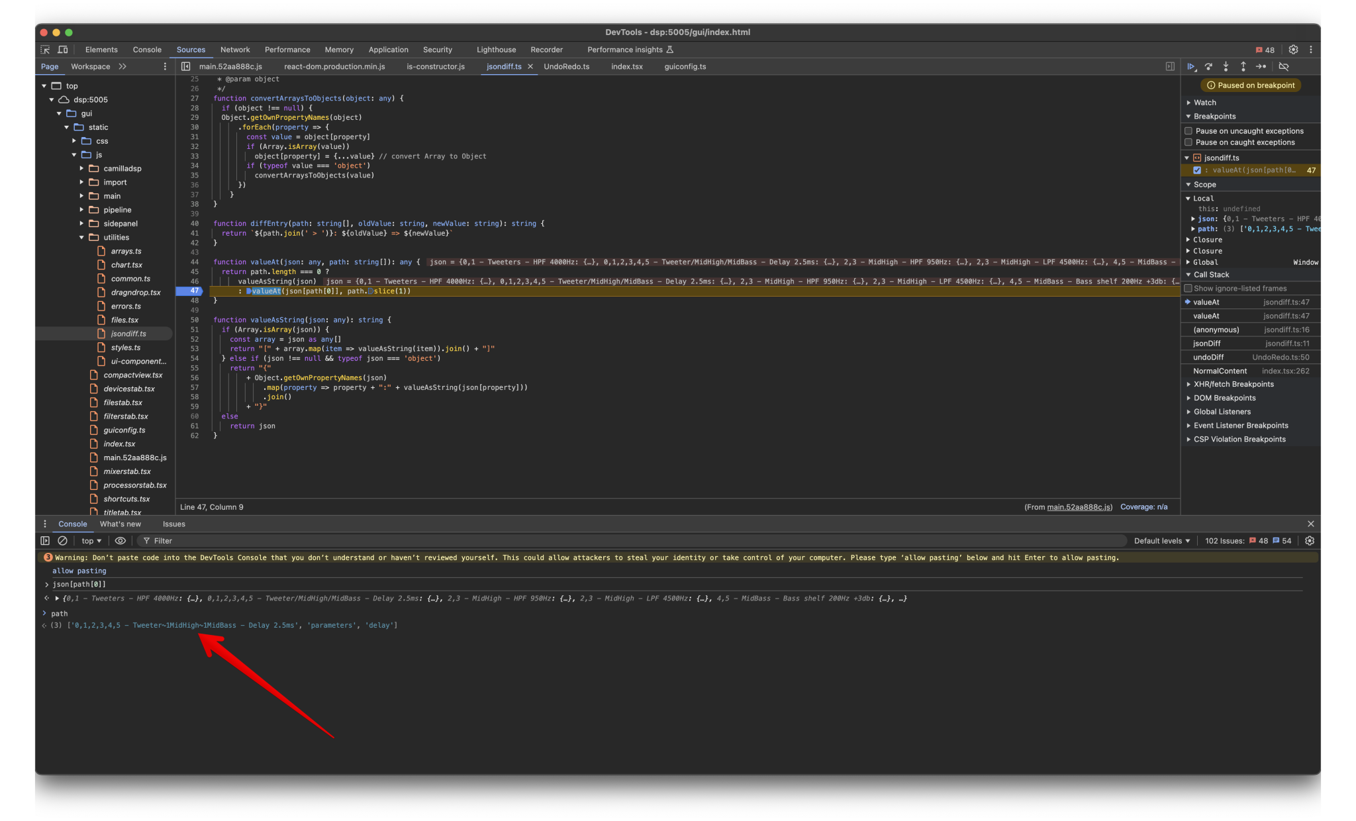
Task: Step into next function call
Action: click(x=1226, y=66)
